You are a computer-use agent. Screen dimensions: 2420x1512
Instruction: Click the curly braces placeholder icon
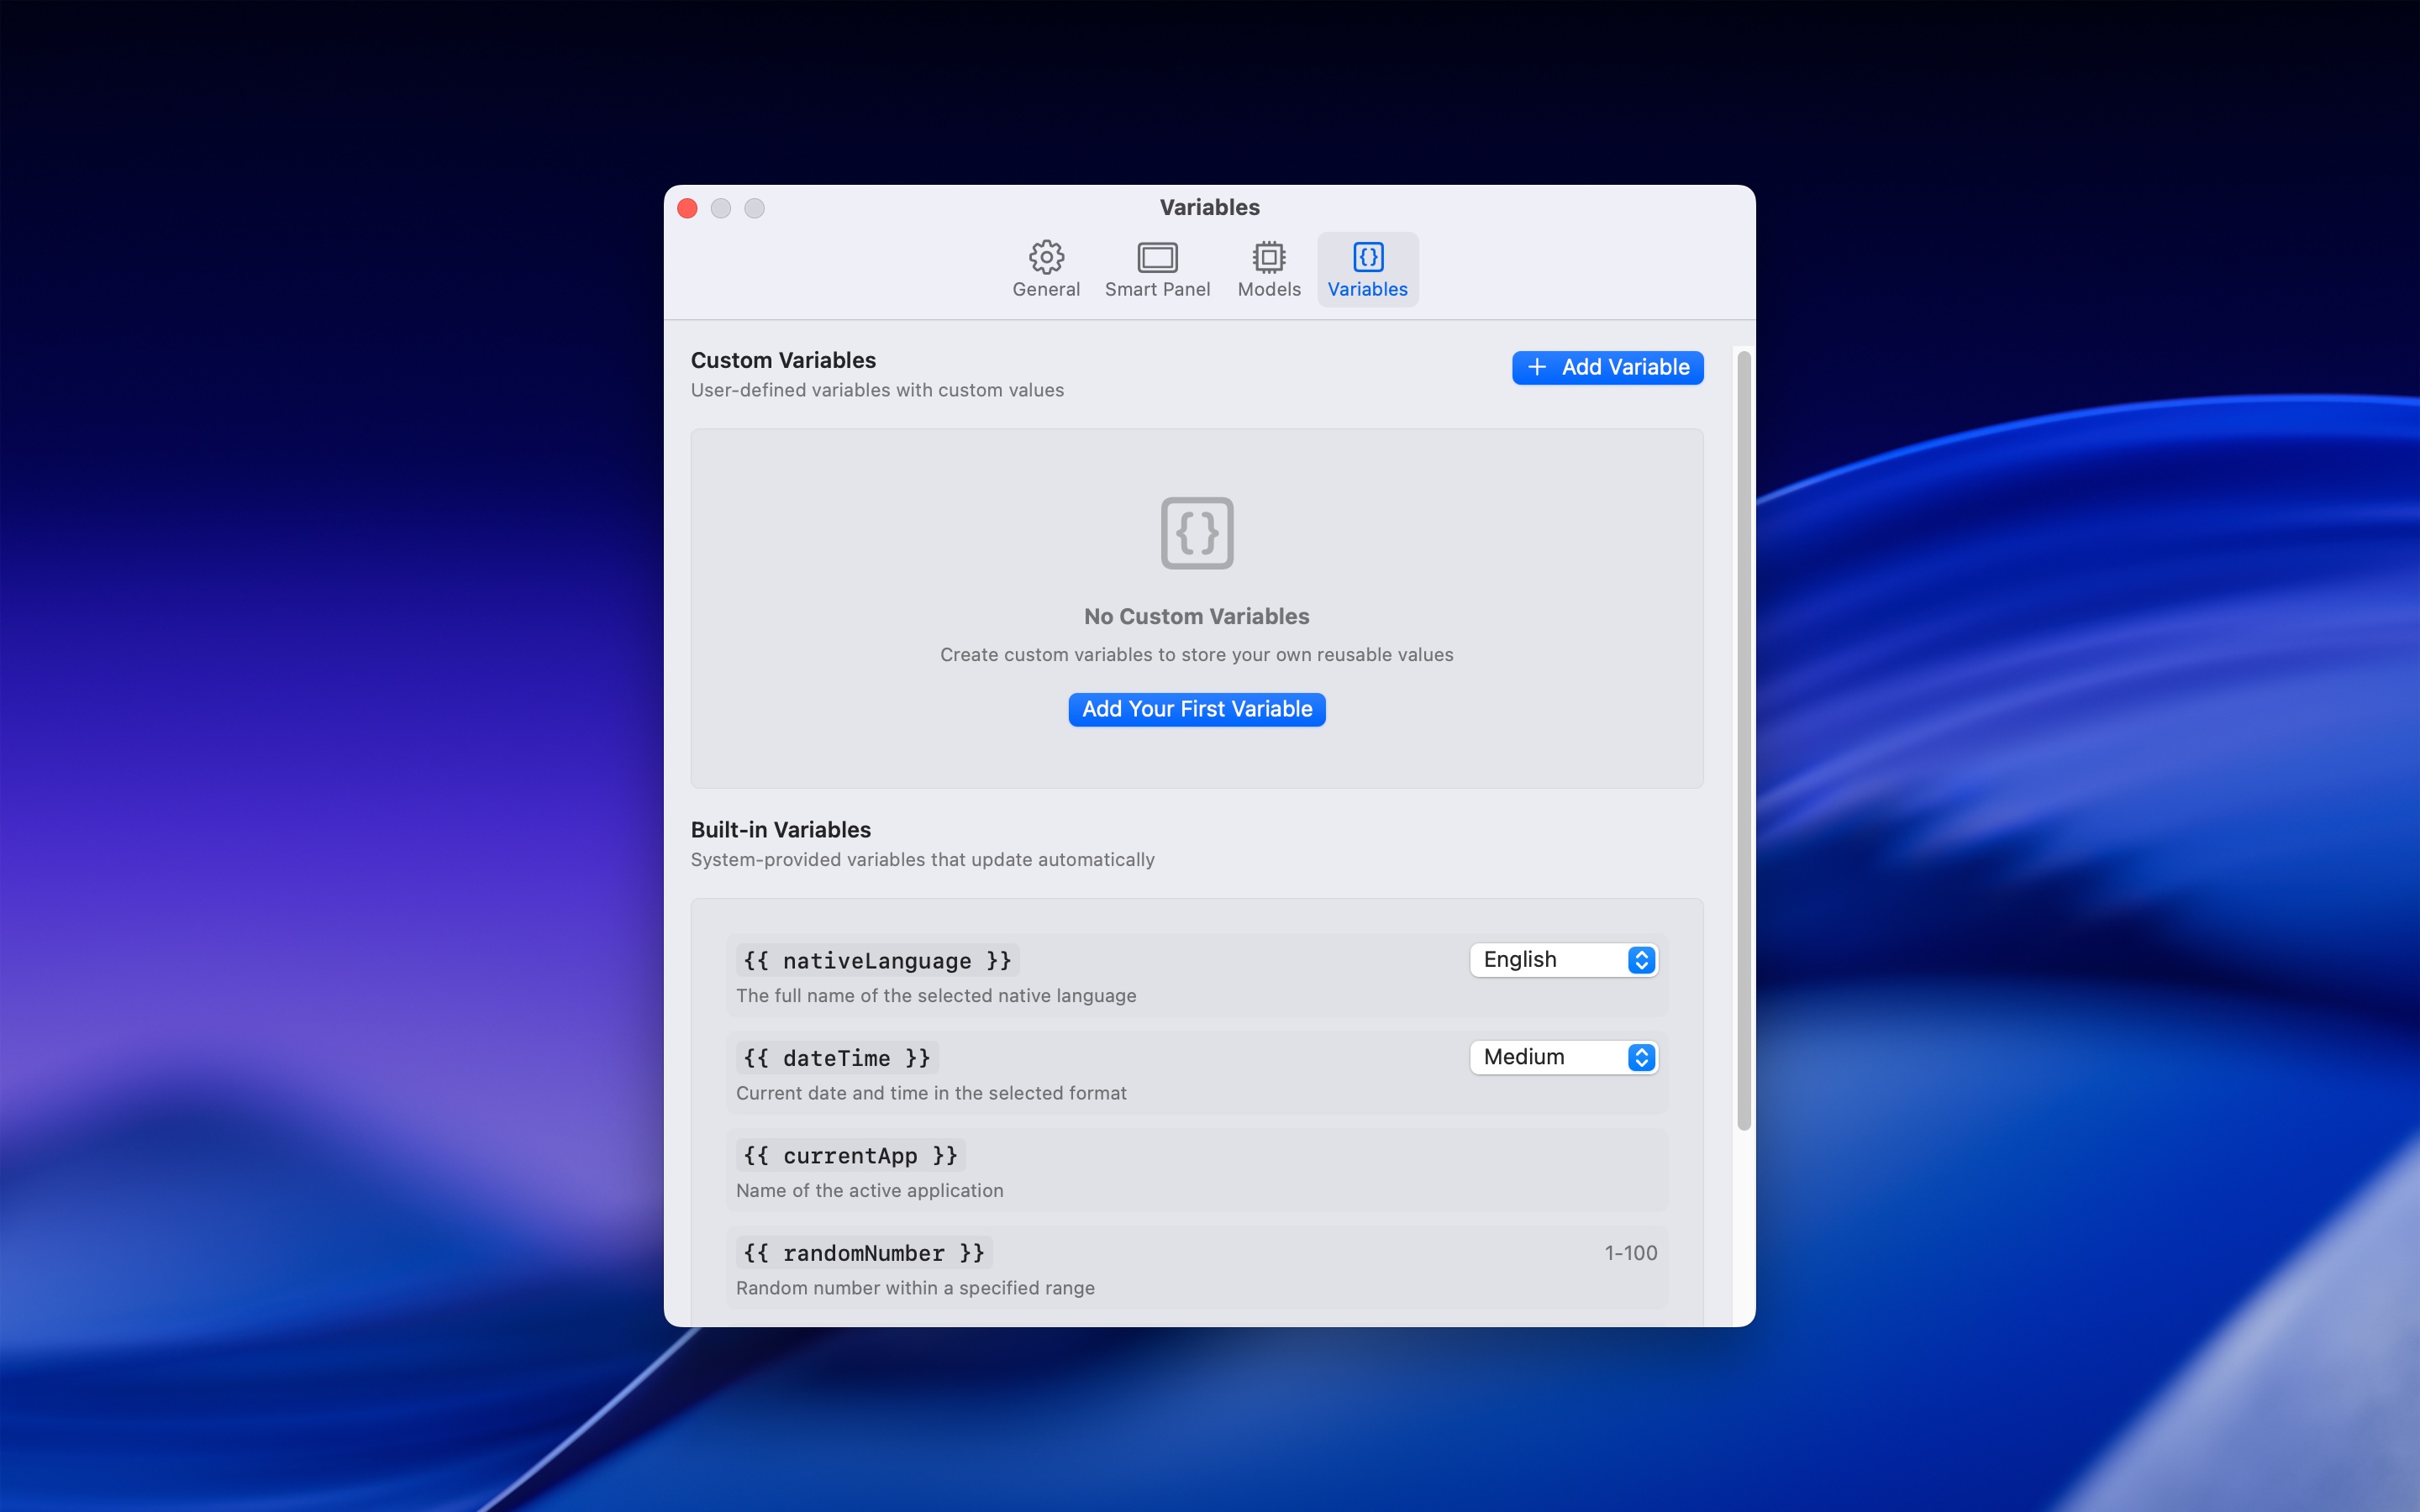pyautogui.click(x=1197, y=533)
